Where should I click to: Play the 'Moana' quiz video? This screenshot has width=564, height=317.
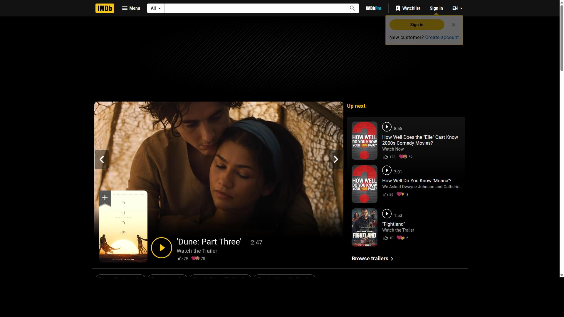click(387, 170)
